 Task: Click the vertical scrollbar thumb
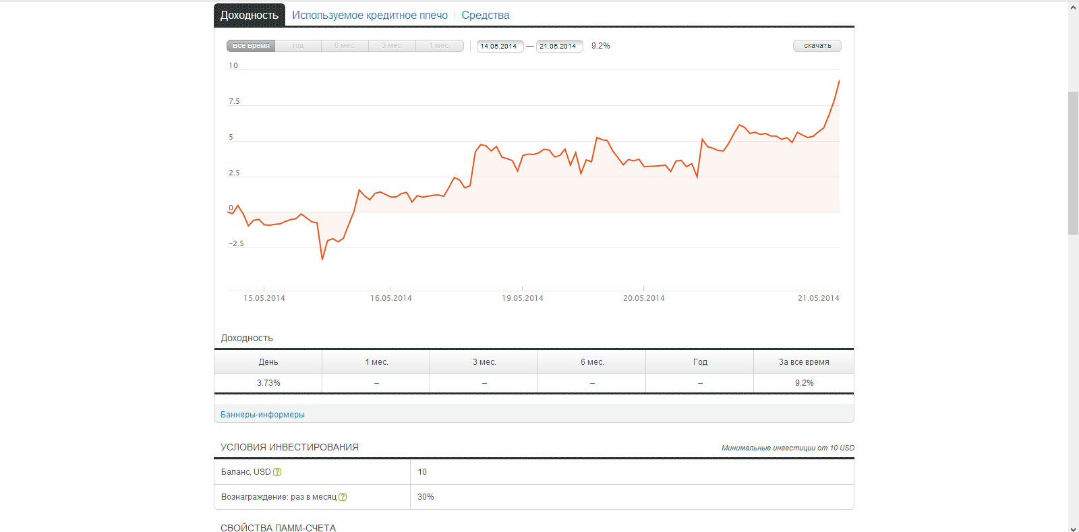point(1073,163)
